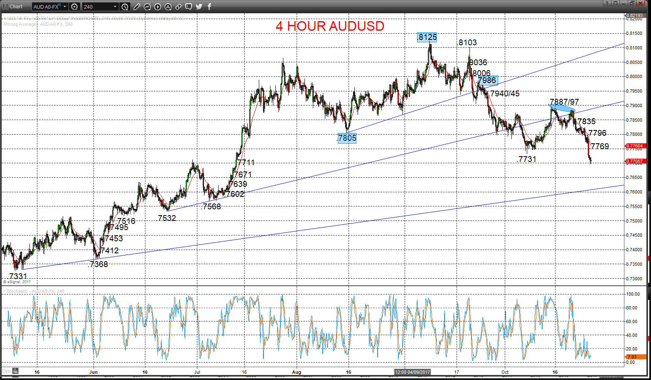
Task: Click the Moving Average study label
Action: click(38, 24)
